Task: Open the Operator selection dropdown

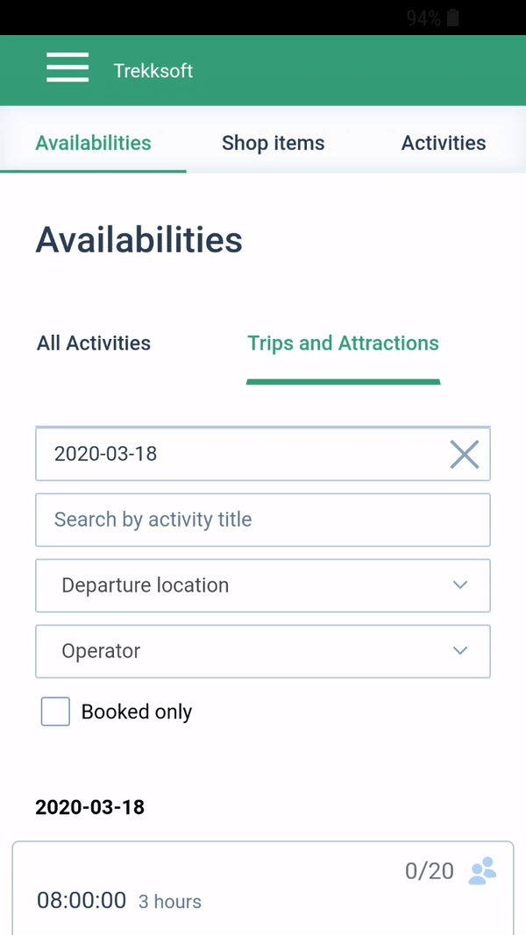Action: coord(263,651)
